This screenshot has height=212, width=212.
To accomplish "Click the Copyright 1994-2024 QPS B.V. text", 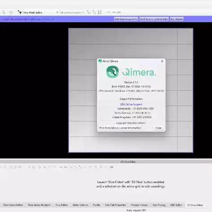I will tap(131, 123).
